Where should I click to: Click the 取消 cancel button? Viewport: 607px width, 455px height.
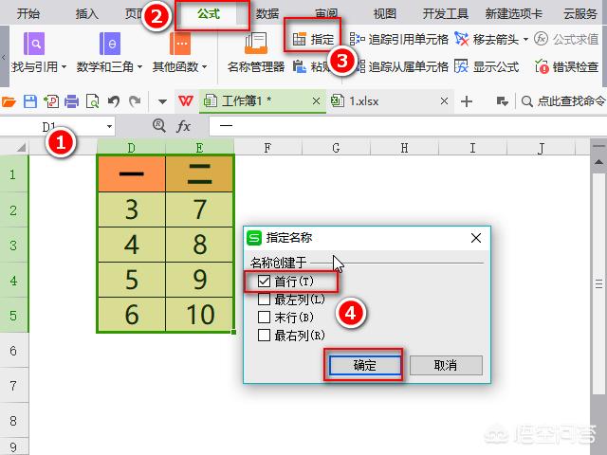[x=446, y=365]
